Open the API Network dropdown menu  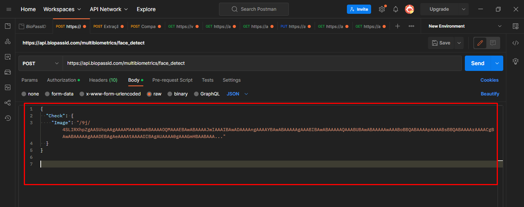pyautogui.click(x=109, y=9)
